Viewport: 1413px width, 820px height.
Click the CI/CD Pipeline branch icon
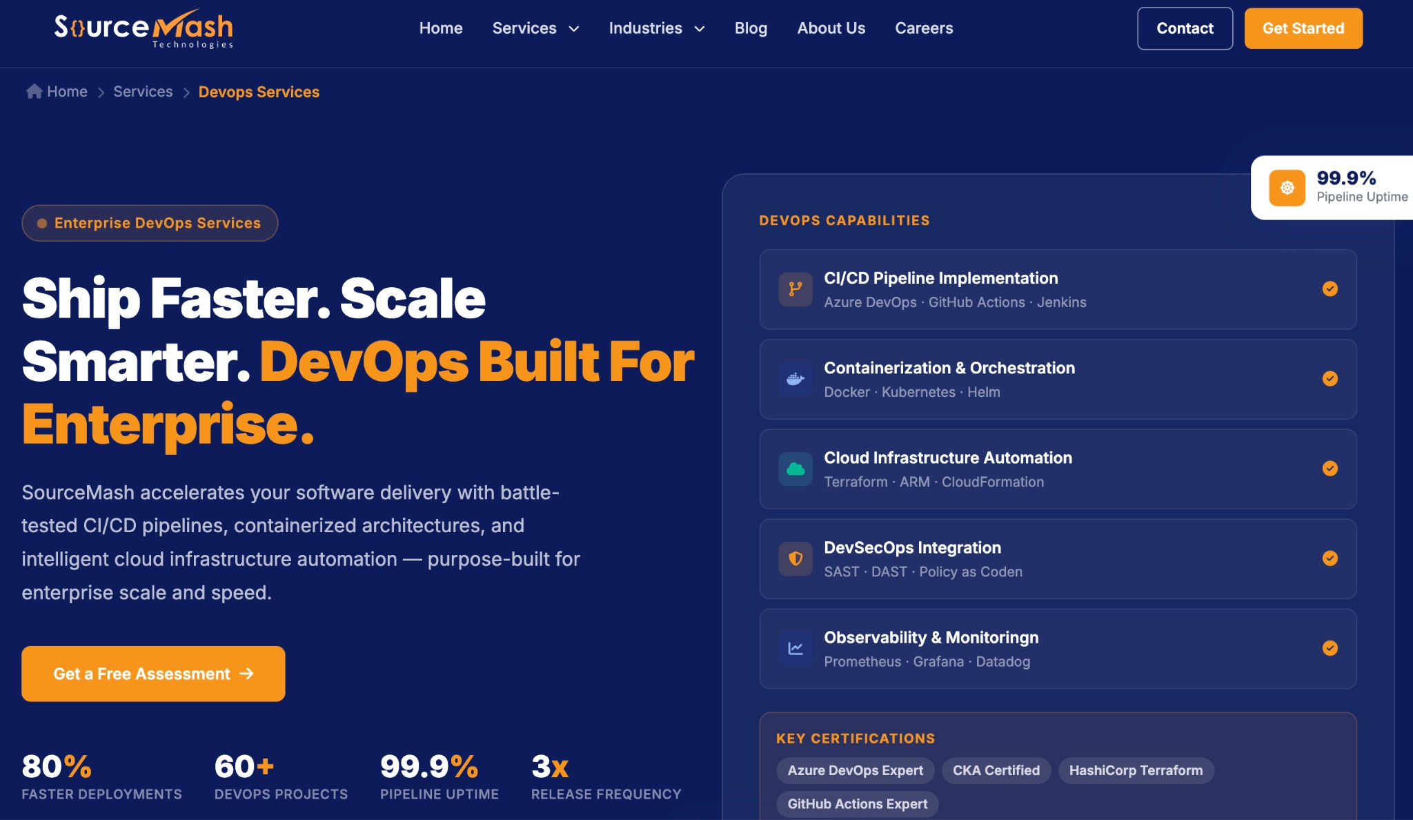pos(796,289)
